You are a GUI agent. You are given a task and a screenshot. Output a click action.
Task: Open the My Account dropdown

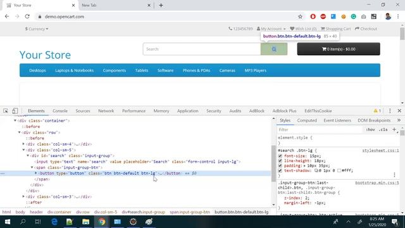point(271,28)
